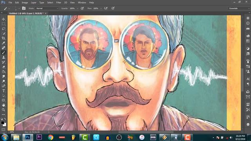The height and width of the screenshot is (141, 251).
Task: Select the Rectangular Marquee tool
Action: (4, 24)
